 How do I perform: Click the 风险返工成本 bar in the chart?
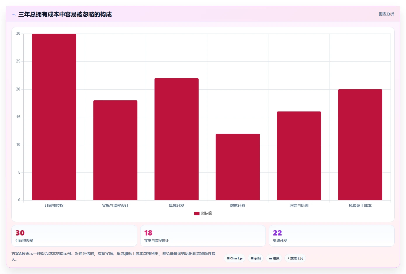click(360, 145)
